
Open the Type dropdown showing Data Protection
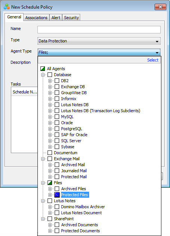pos(99,41)
